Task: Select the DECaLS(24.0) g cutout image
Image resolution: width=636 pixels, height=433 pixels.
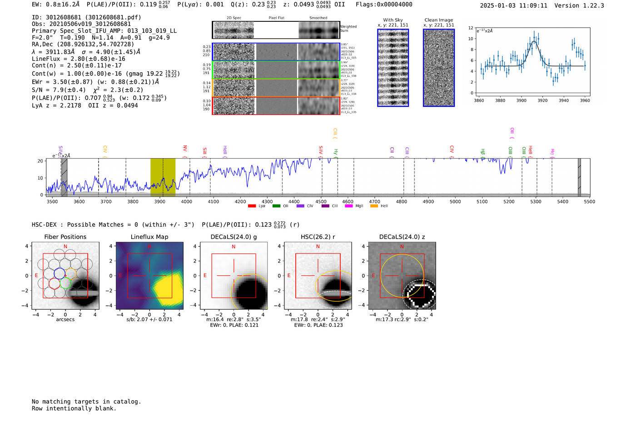Action: click(x=234, y=276)
